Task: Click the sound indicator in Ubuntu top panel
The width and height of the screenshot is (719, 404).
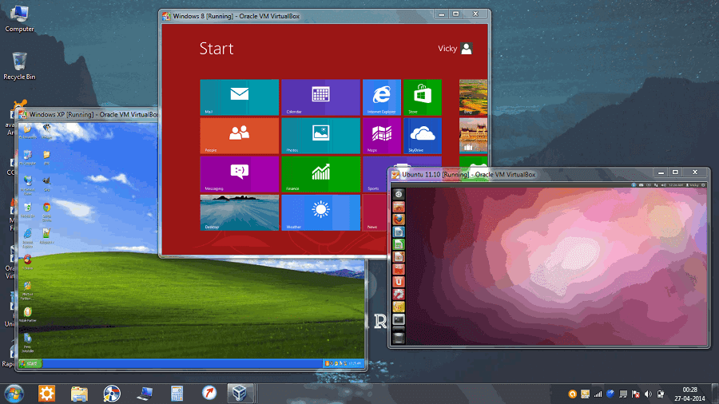Action: click(x=663, y=185)
